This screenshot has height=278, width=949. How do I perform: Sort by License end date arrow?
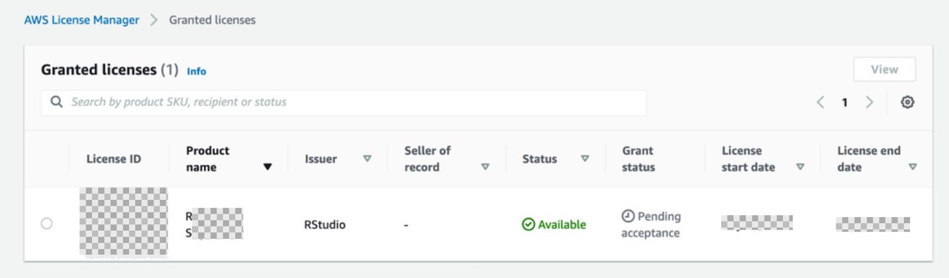tap(913, 167)
